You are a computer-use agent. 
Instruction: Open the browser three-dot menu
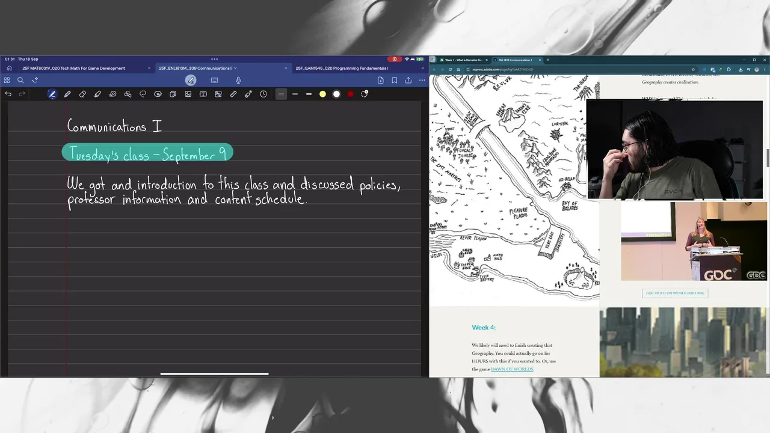765,69
